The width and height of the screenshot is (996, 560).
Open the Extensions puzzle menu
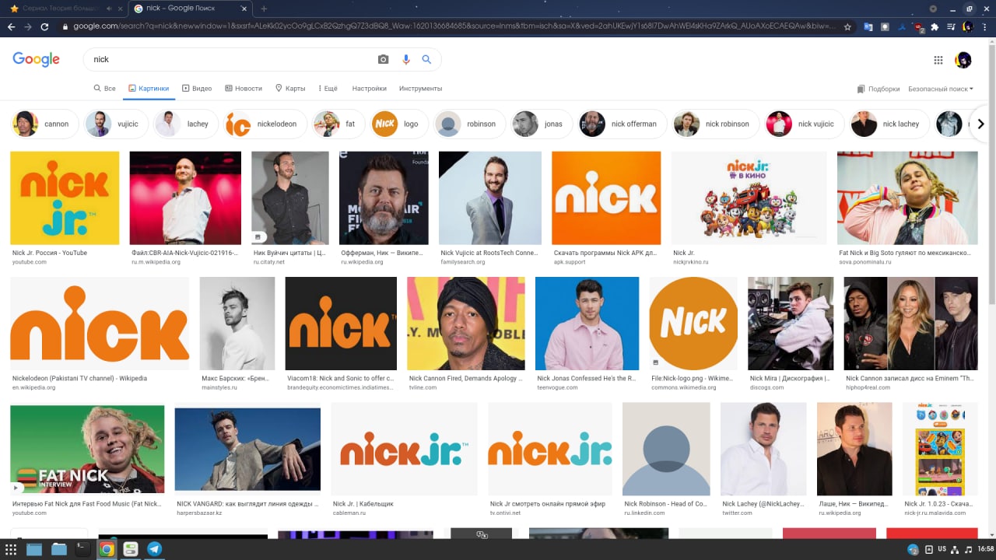935,26
